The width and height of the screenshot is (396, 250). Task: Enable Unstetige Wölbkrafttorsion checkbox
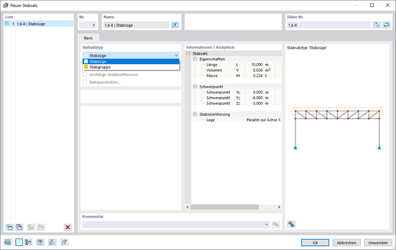(x=84, y=75)
